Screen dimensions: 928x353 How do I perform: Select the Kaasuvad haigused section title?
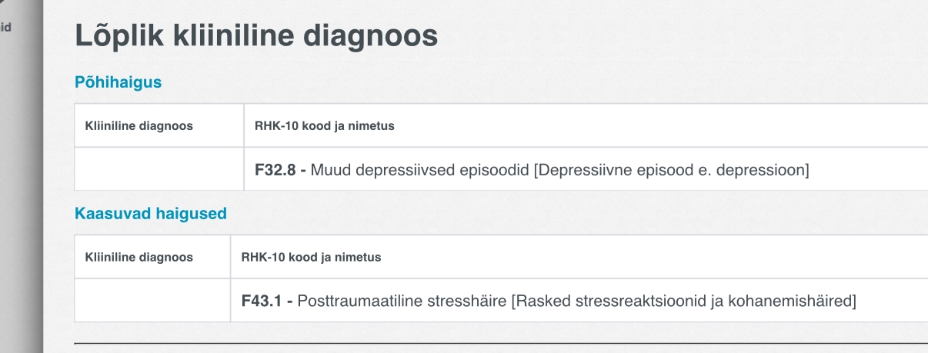click(151, 214)
